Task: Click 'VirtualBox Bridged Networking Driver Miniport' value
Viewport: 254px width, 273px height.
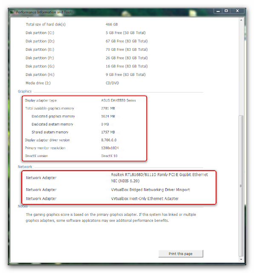Action: 150,189
